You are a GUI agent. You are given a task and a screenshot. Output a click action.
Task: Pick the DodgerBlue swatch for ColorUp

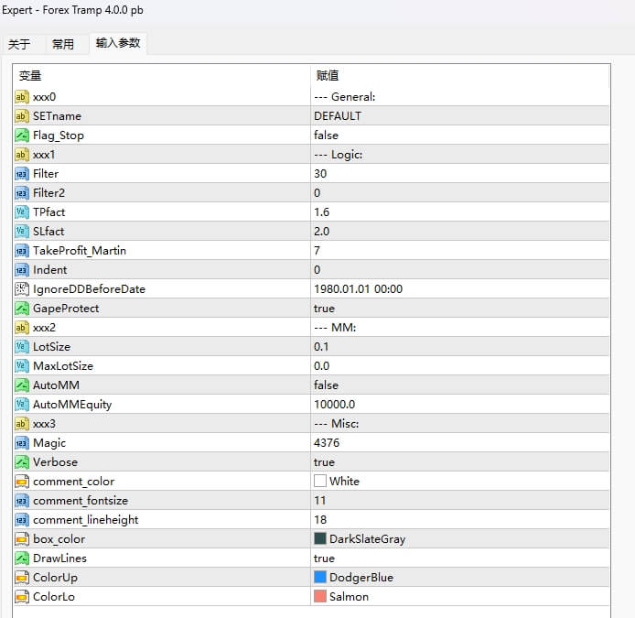click(x=320, y=577)
